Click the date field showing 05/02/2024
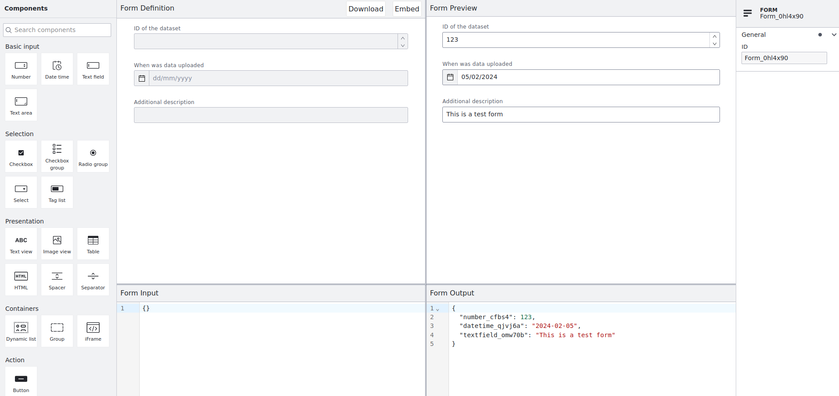This screenshot has width=839, height=396. pyautogui.click(x=589, y=77)
